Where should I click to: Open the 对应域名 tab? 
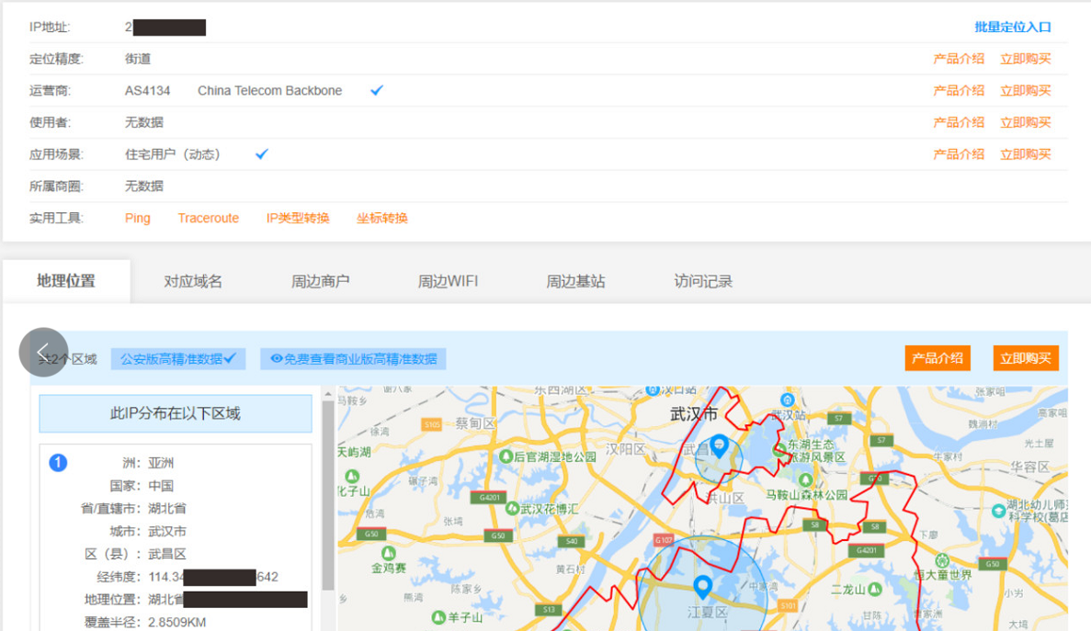tap(193, 282)
